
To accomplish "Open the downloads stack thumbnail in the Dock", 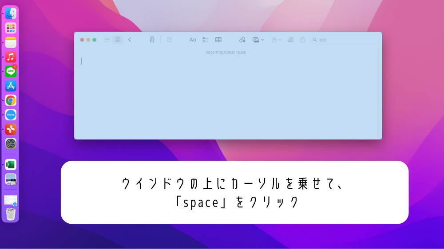I will coord(11,200).
